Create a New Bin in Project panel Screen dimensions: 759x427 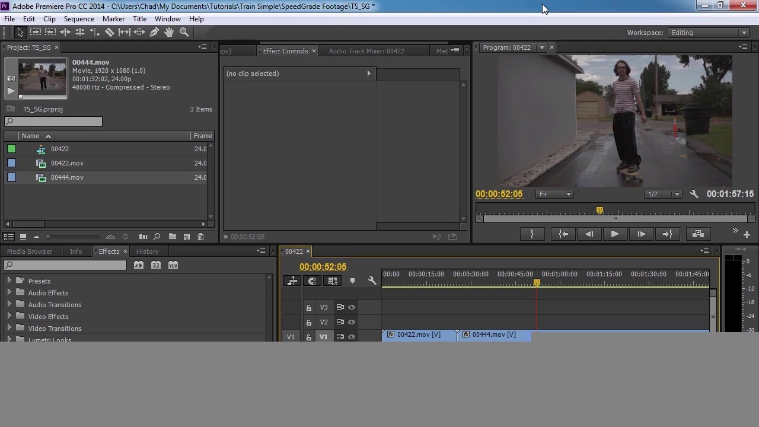coord(172,237)
